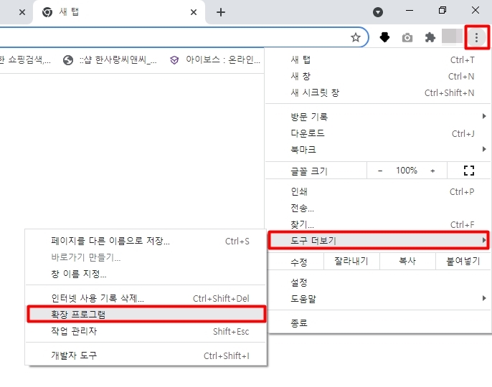The height and width of the screenshot is (387, 492).
Task: Select 인터넷 사용 기록 삭제
Action: (x=146, y=298)
